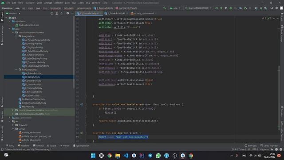The image size is (284, 160).
Task: Click the Make Project hammer icon
Action: [165, 8]
